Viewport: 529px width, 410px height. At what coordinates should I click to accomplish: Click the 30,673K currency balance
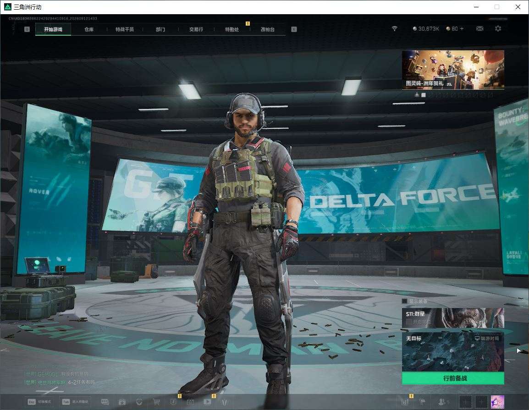(426, 29)
